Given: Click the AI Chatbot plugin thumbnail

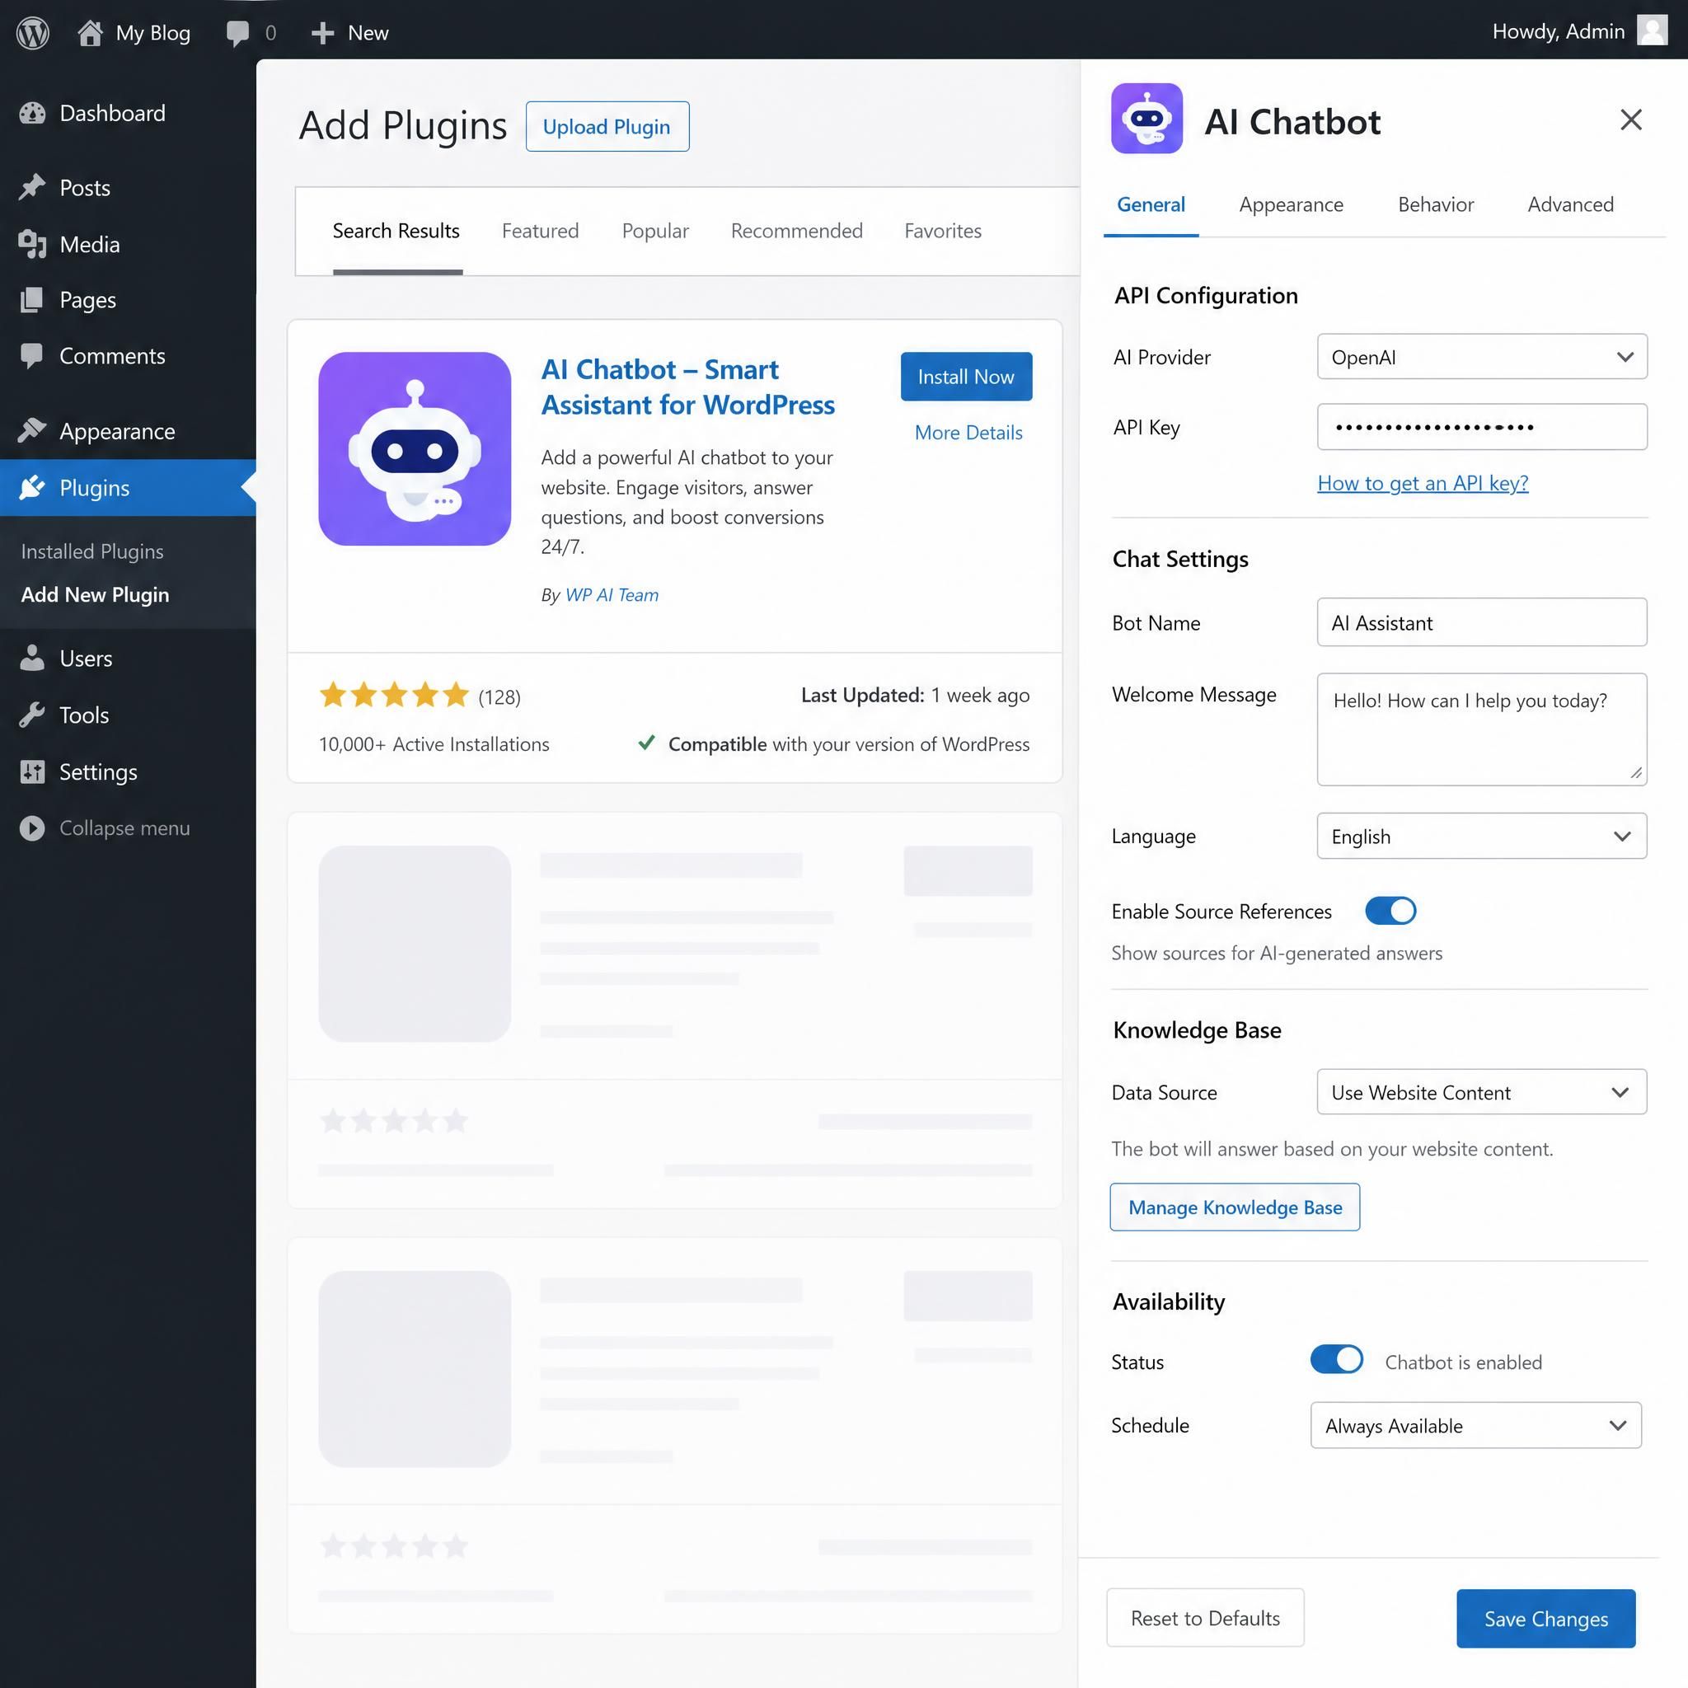Looking at the screenshot, I should click(x=414, y=449).
